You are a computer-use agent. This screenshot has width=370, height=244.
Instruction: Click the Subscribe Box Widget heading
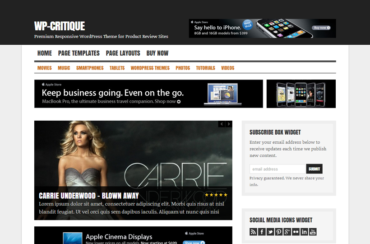pyautogui.click(x=275, y=132)
